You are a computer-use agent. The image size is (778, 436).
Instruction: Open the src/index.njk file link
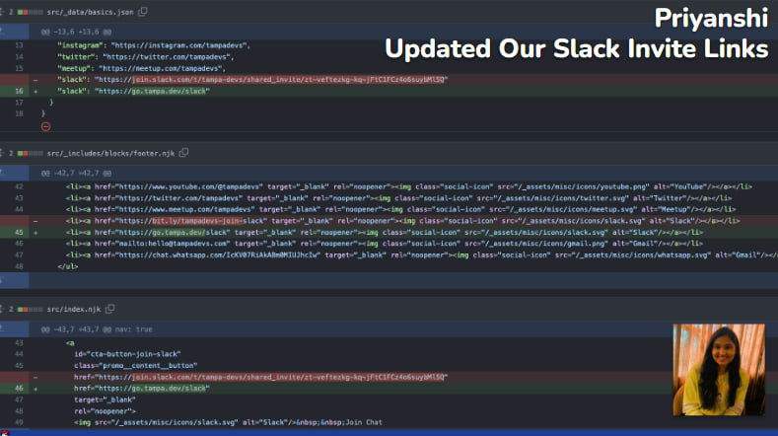click(x=74, y=309)
